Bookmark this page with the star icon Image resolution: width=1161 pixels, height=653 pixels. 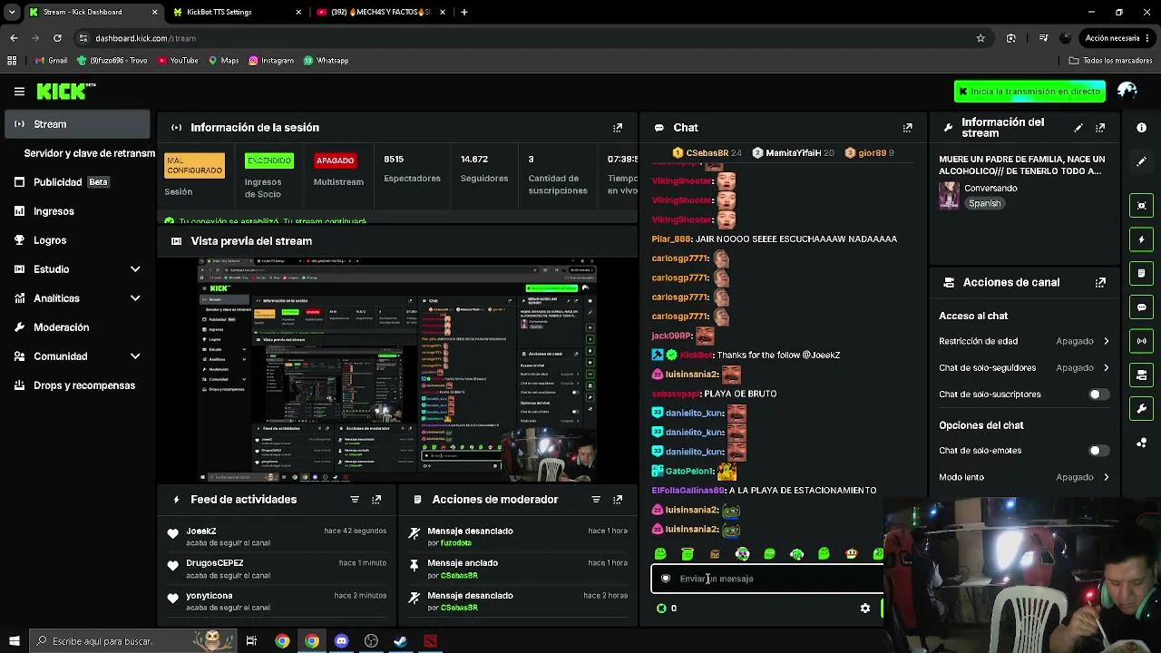point(981,38)
